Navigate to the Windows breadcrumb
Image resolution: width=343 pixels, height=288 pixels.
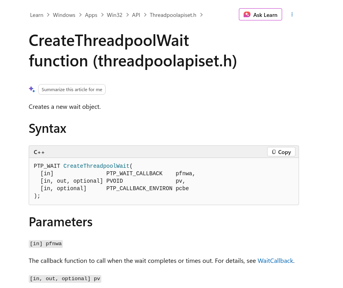(64, 15)
